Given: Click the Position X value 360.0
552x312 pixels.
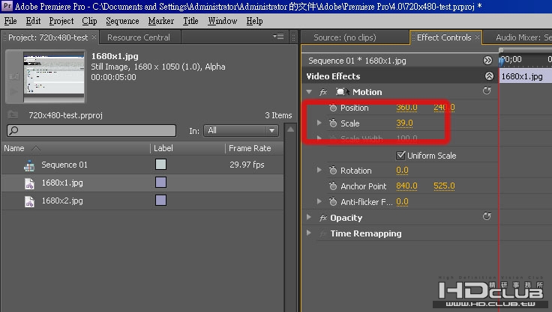Looking at the screenshot, I should (x=406, y=108).
